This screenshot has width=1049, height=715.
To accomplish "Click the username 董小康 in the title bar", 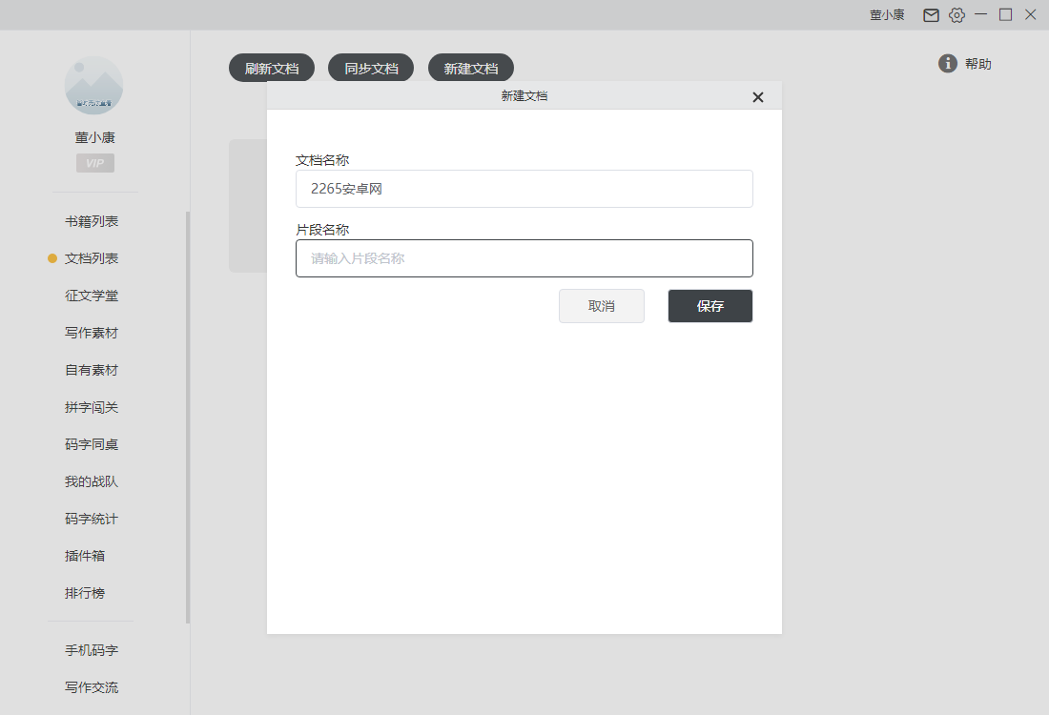I will [887, 14].
